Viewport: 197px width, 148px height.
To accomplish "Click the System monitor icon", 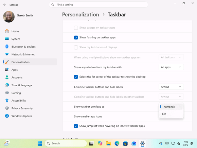I will tap(7, 39).
